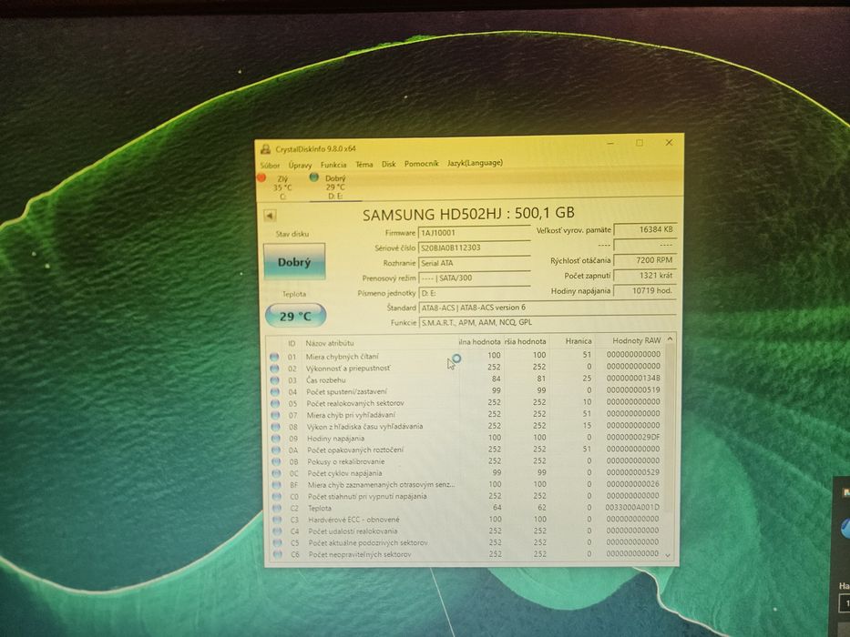Screen dimensions: 850x637
Task: Click the serial number field S20BJA0B112303
Action: click(474, 248)
